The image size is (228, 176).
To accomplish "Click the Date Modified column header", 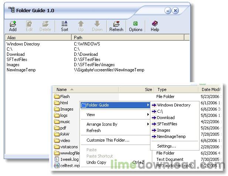I will coord(210,89).
